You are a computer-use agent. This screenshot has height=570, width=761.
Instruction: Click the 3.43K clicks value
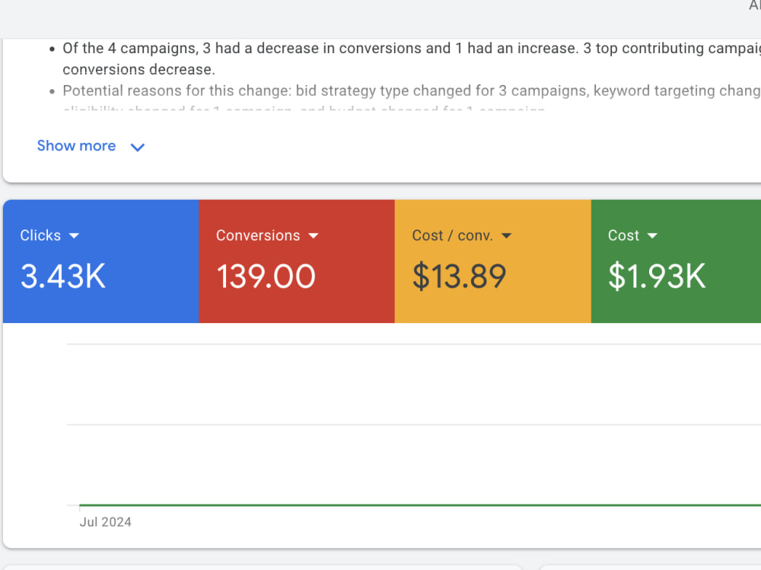point(62,277)
